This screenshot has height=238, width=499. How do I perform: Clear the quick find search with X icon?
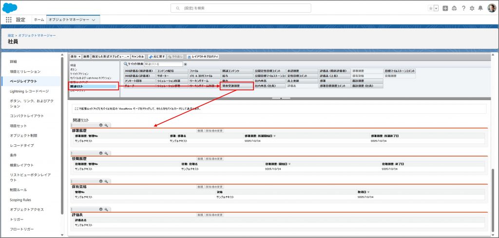coord(185,64)
